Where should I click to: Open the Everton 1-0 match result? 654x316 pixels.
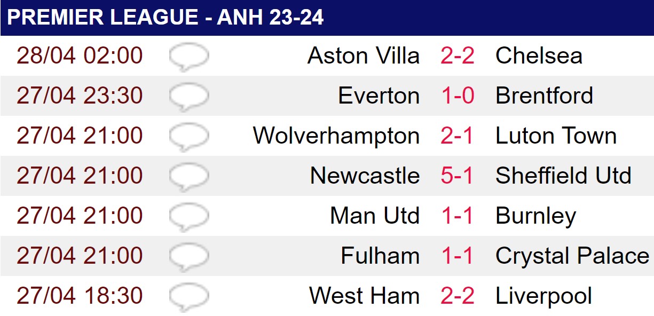tap(458, 96)
